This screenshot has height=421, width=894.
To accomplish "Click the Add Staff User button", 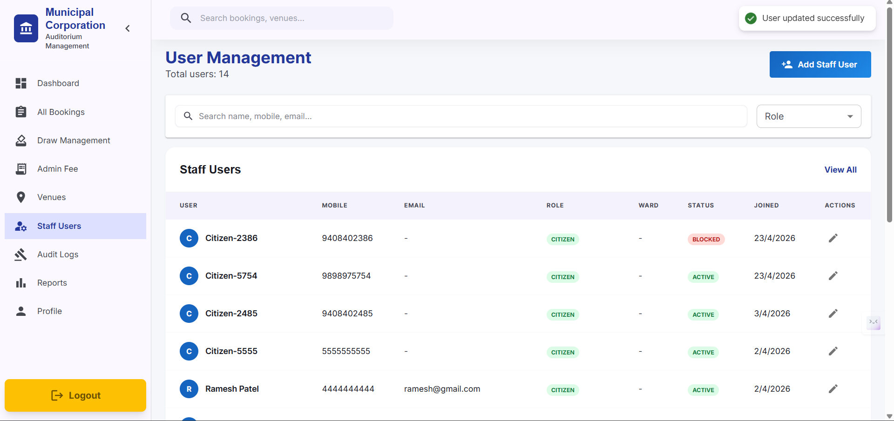I will tap(820, 65).
